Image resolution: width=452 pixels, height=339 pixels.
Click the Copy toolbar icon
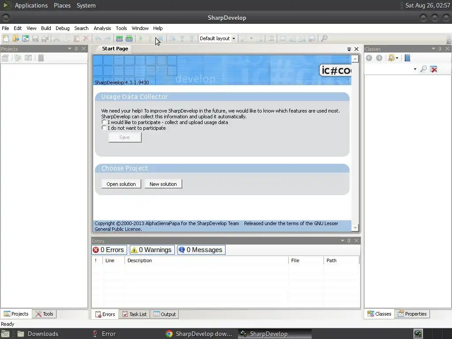pyautogui.click(x=66, y=38)
